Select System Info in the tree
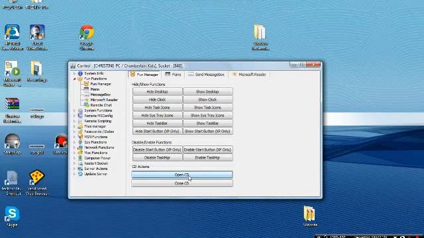The image size is (424, 238). (93, 73)
